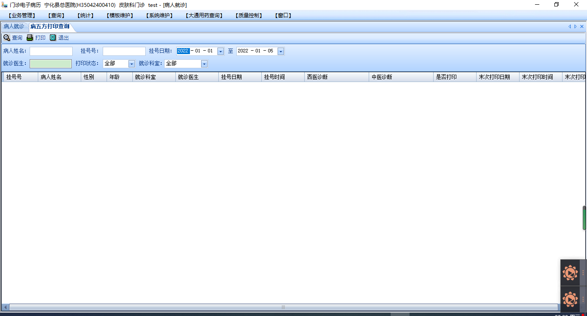Viewport: 587px width, 316px height.
Task: Click the 年龄 column header
Action: pos(120,77)
